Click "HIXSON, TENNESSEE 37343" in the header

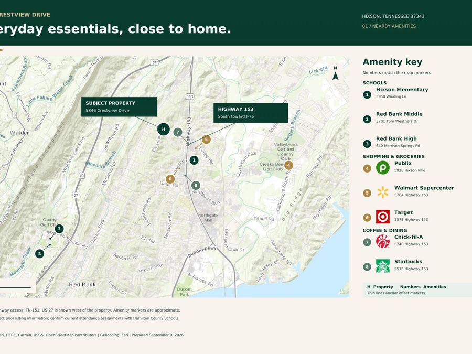[x=393, y=16]
